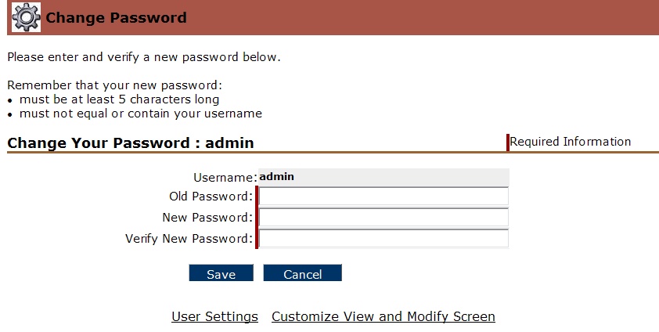The width and height of the screenshot is (659, 332).
Task: Click the read-only Username field showing admin
Action: tap(384, 177)
